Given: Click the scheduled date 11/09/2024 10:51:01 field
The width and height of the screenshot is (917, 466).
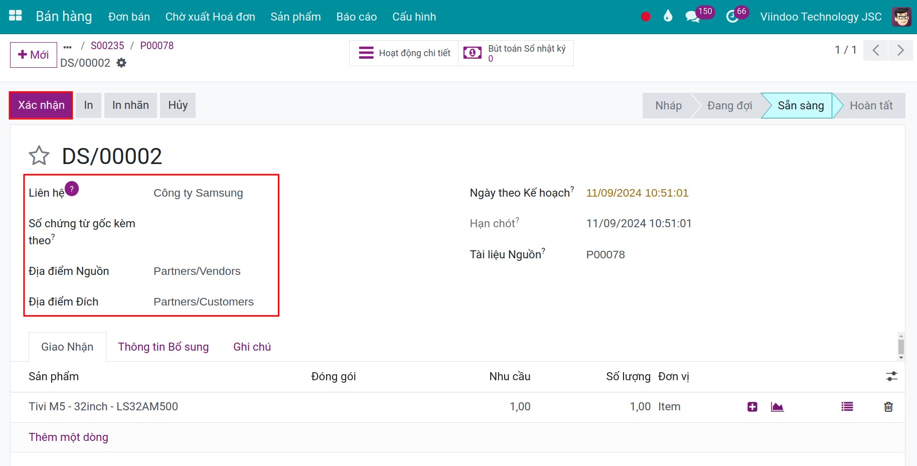Looking at the screenshot, I should tap(637, 193).
